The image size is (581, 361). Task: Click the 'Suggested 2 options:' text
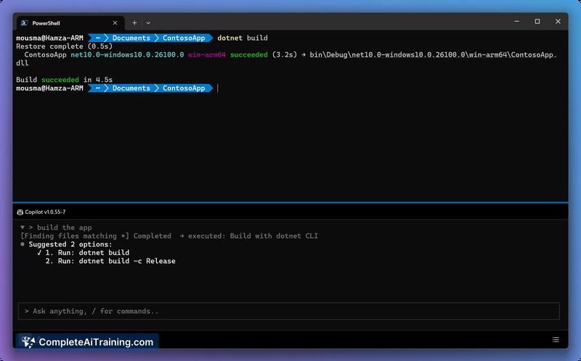click(70, 244)
